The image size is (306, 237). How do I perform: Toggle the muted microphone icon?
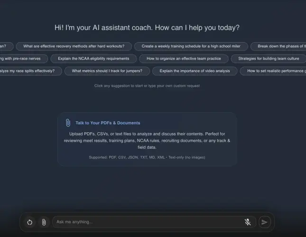pyautogui.click(x=248, y=222)
